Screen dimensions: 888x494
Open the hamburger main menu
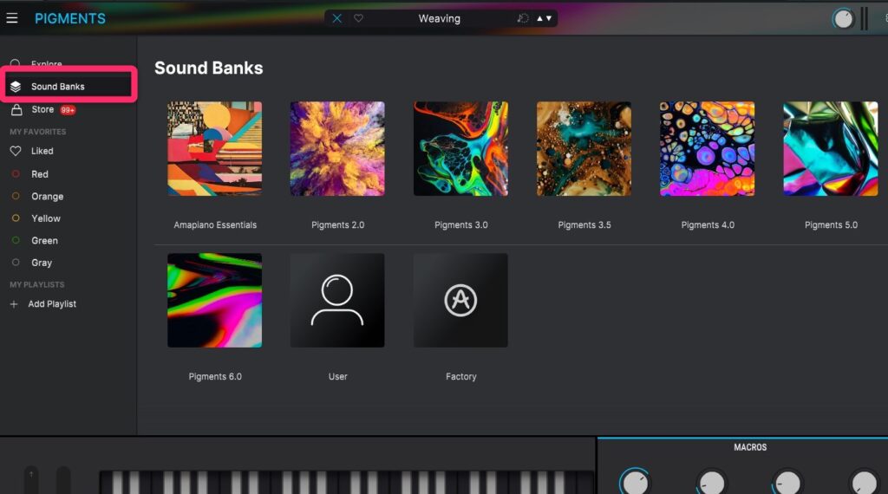click(12, 18)
